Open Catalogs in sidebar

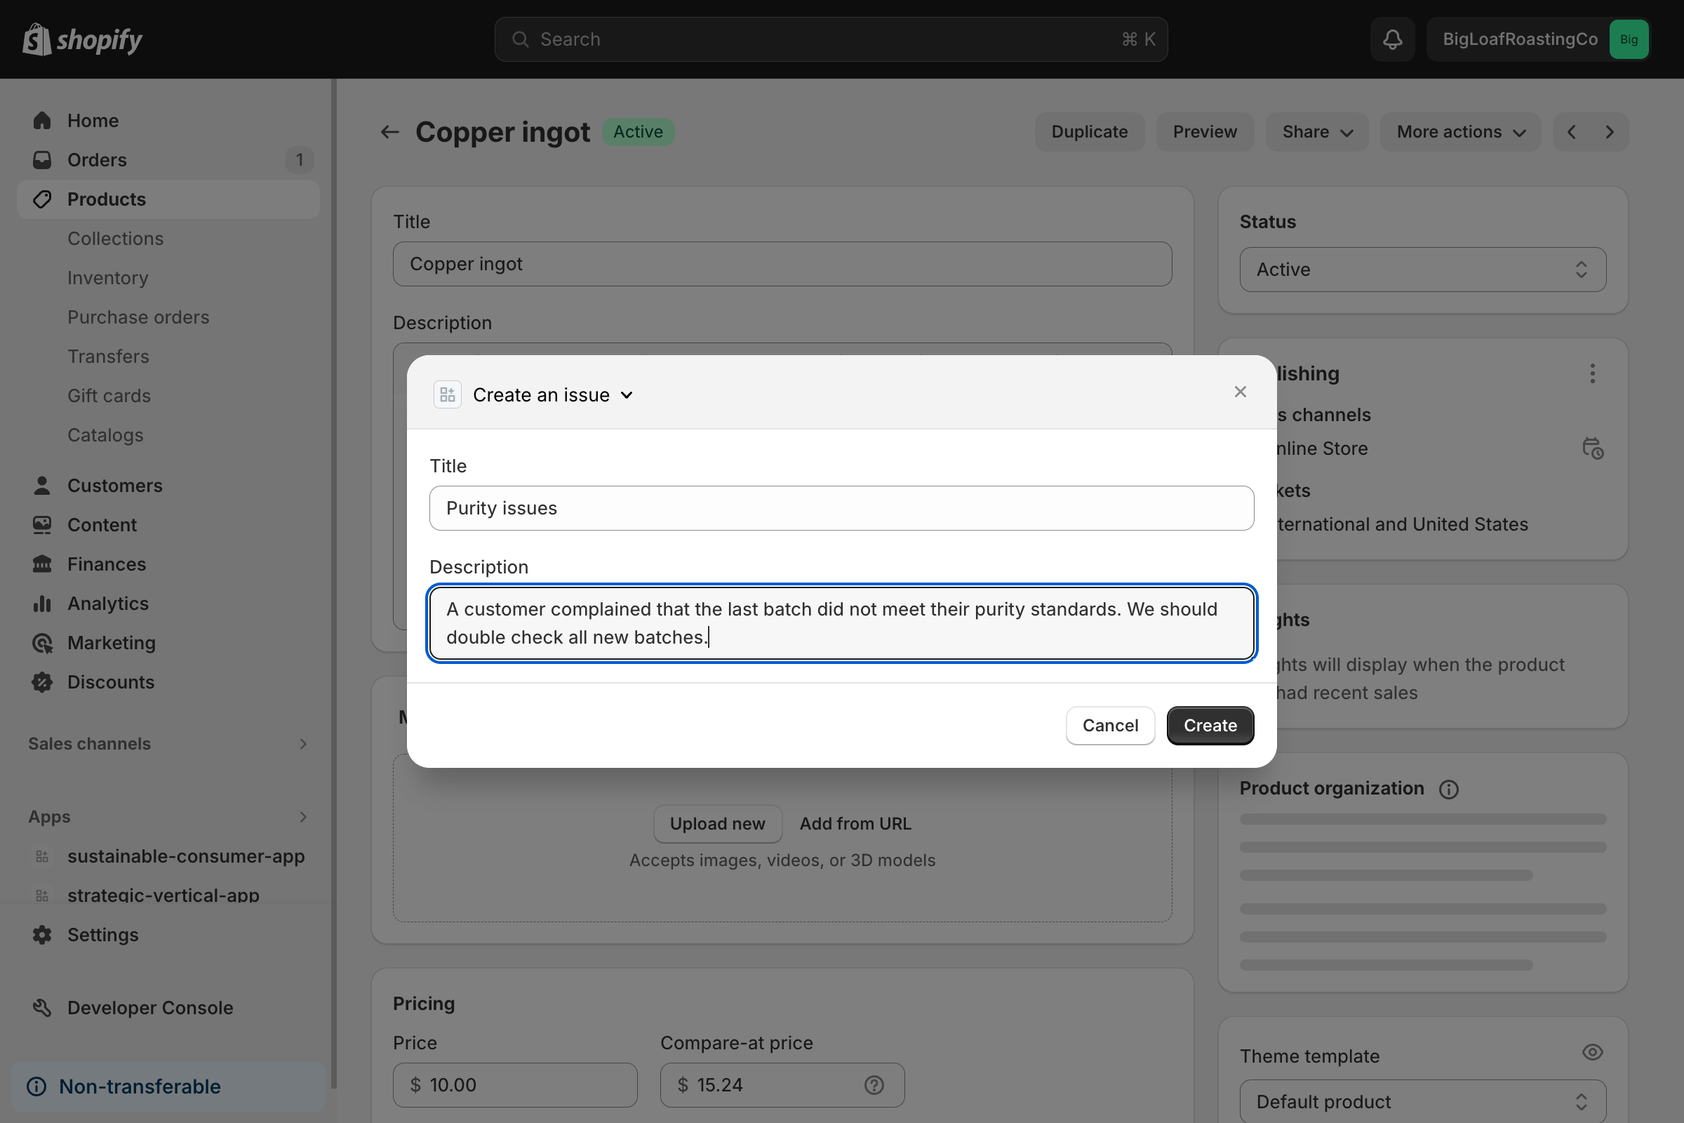click(x=105, y=435)
